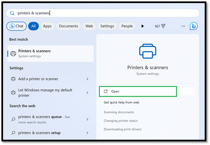Expand chevron for Add a printer or scanner
Screen dimensions: 210x145
pyautogui.click(x=87, y=79)
